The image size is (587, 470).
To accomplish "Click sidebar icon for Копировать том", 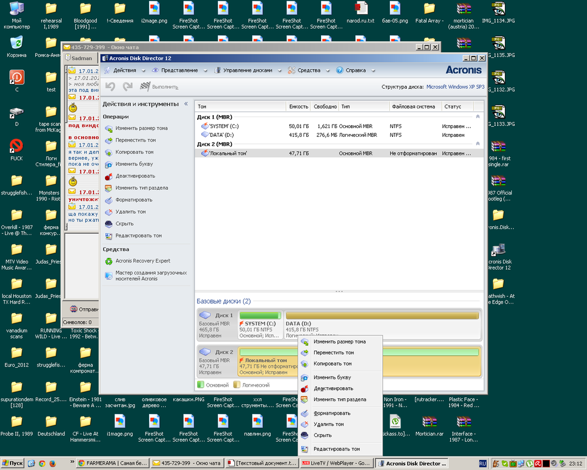I will click(109, 153).
